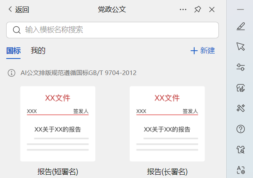
Task: Open help via the question mark icon
Action: pyautogui.click(x=241, y=129)
